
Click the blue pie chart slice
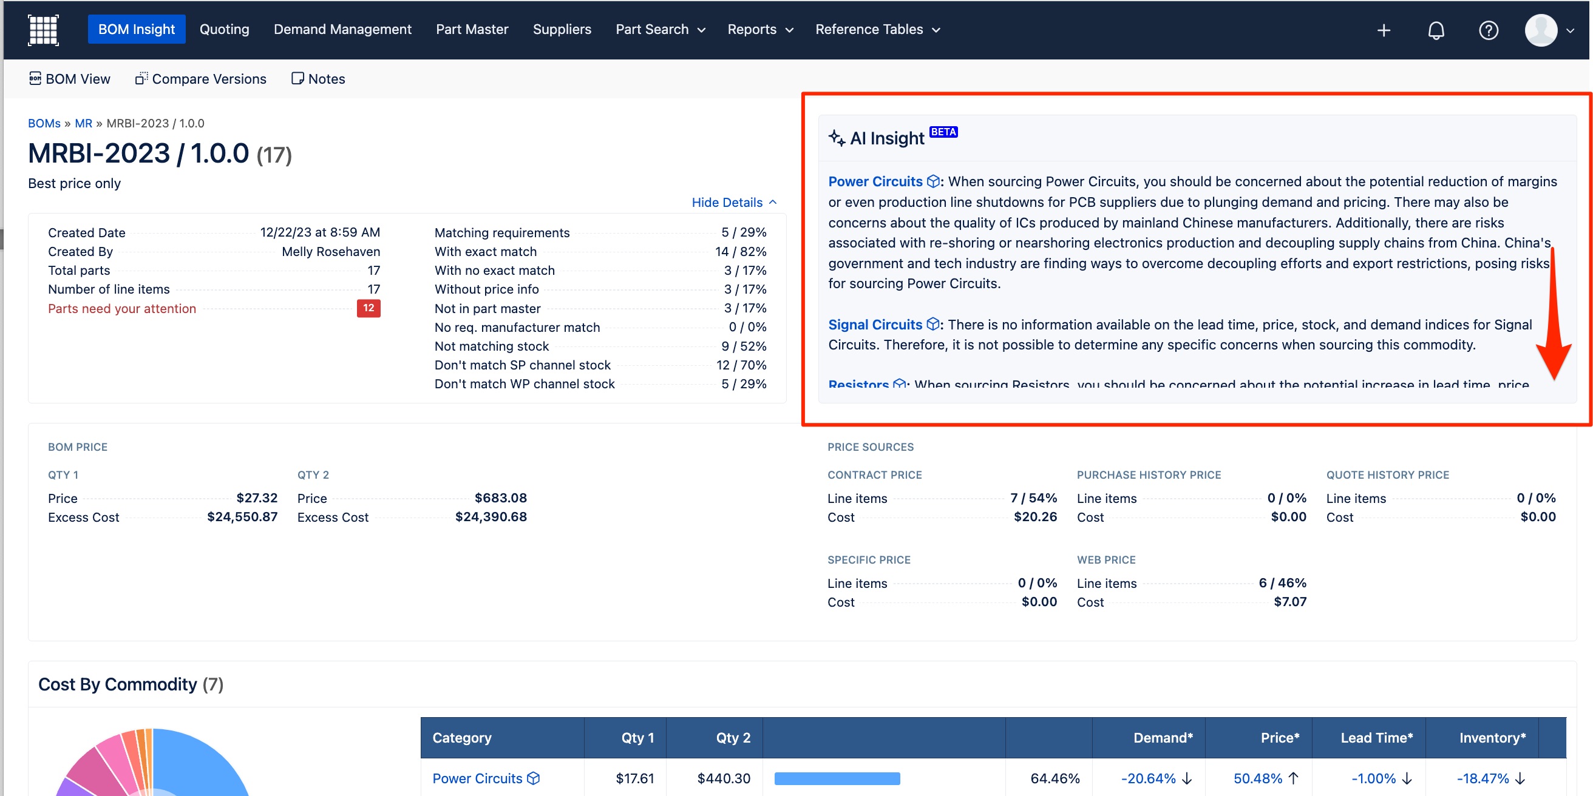click(198, 764)
